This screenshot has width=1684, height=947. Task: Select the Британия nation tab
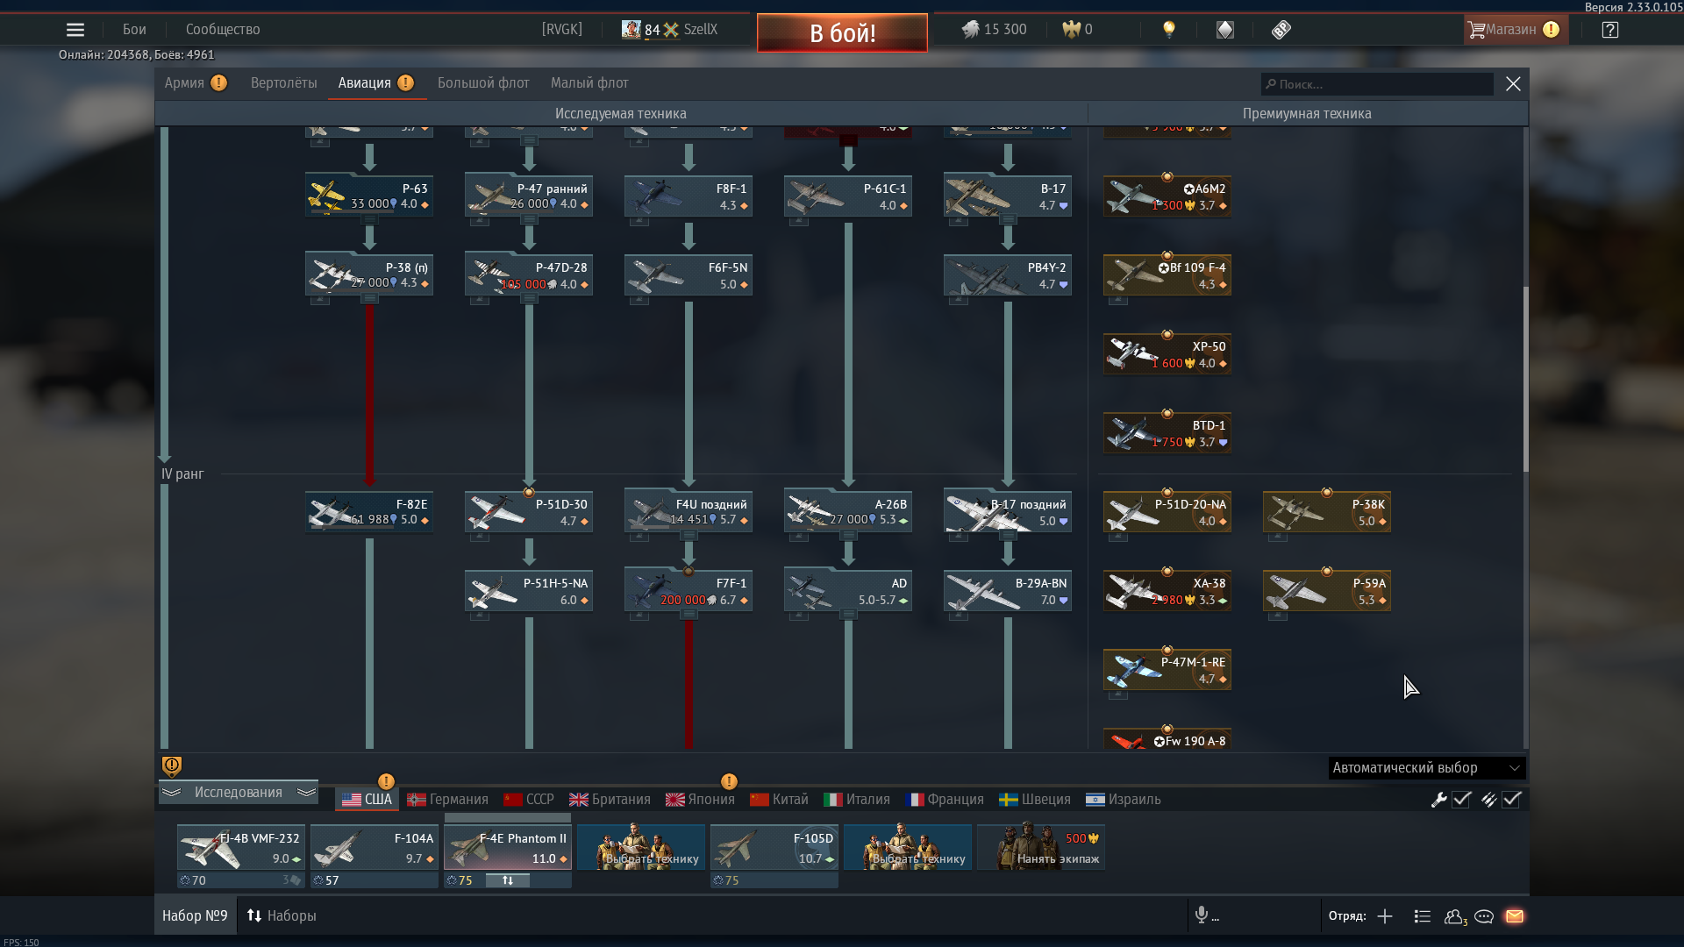[x=610, y=800]
